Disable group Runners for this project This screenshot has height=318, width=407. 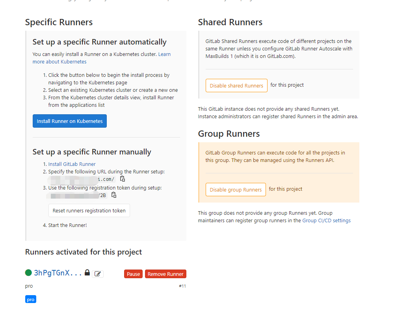[x=236, y=190]
